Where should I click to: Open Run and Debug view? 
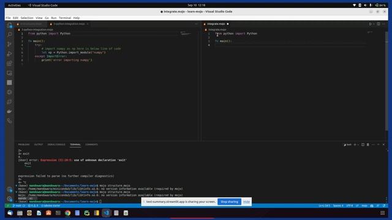point(10,54)
